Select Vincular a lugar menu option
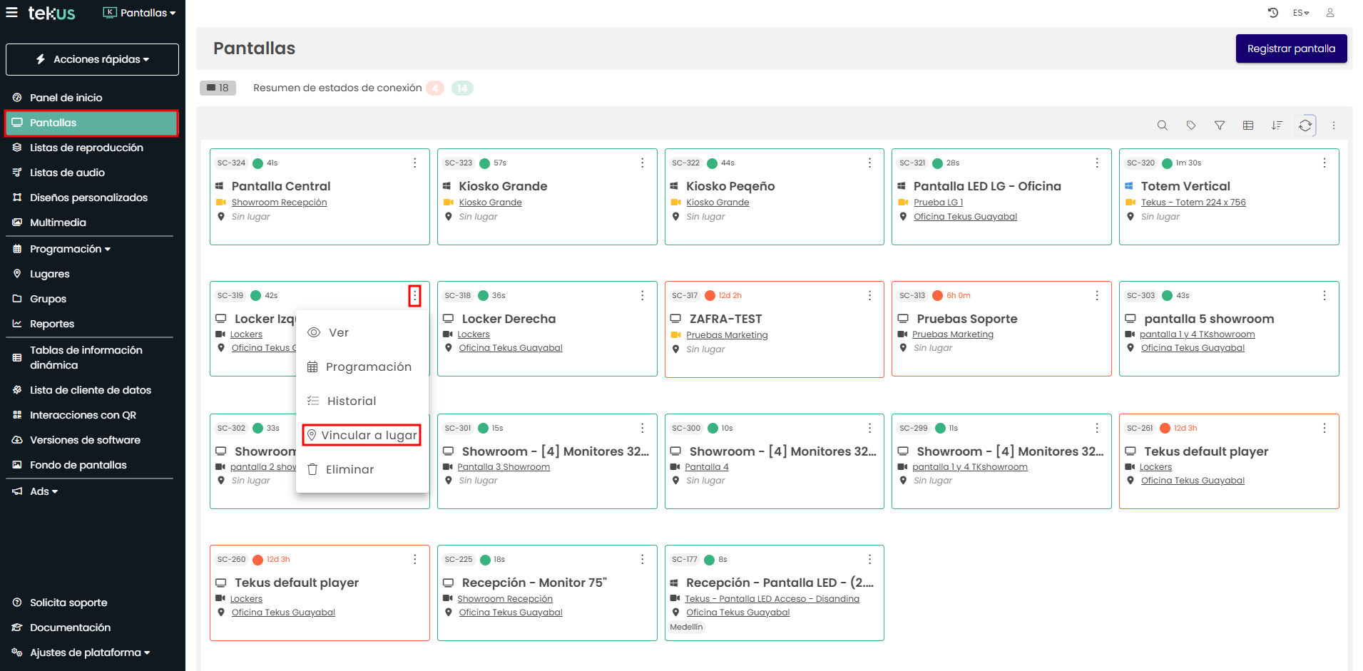 [x=362, y=435]
